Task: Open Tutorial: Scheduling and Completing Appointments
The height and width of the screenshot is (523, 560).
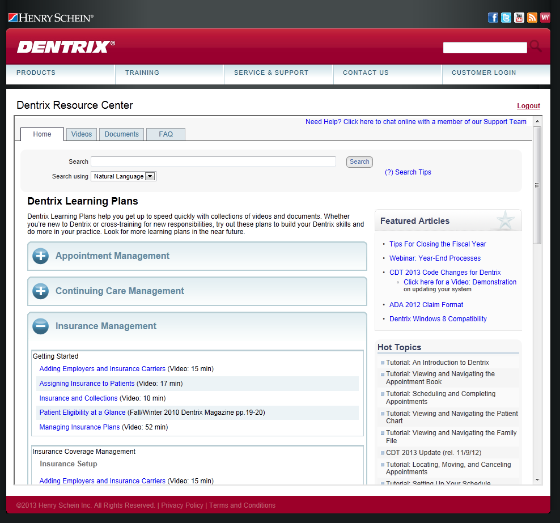Action: point(441,397)
